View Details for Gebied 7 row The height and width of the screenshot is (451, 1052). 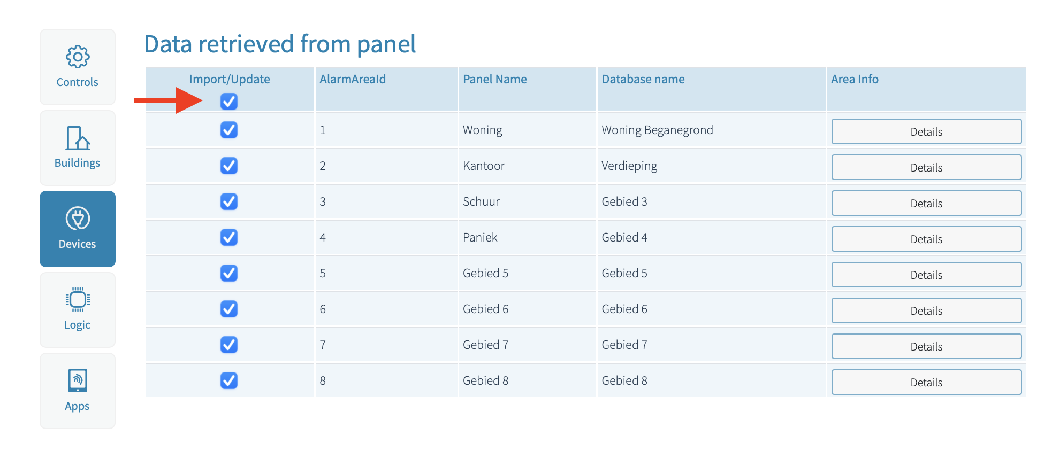coord(926,346)
